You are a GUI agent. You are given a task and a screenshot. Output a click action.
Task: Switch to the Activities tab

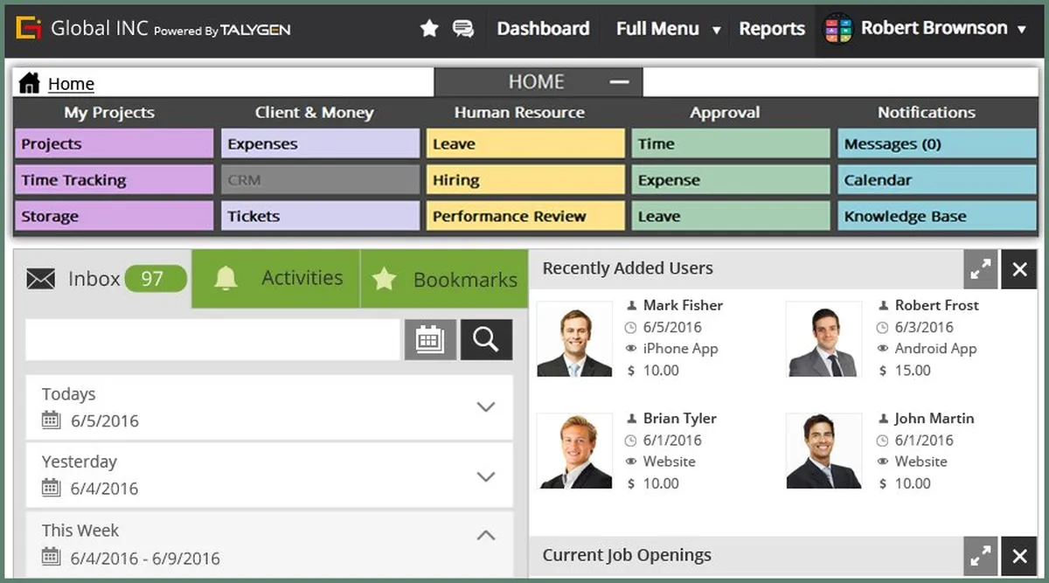275,279
